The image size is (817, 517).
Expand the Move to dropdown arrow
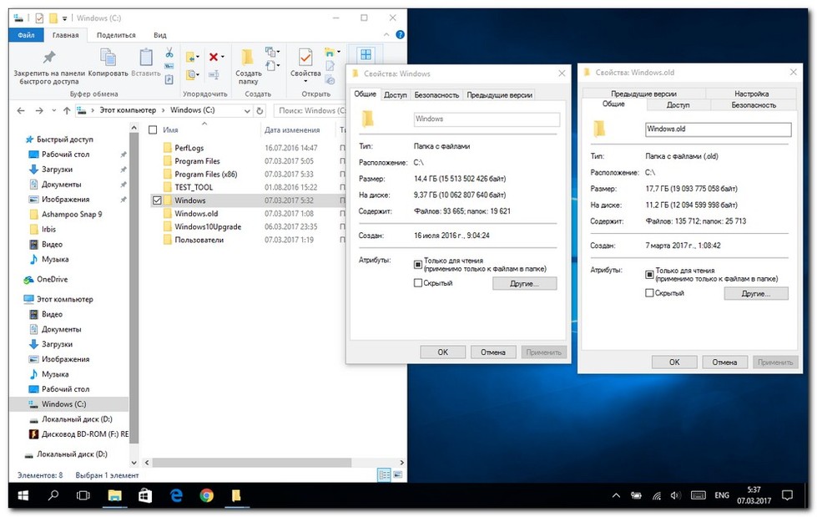[198, 57]
